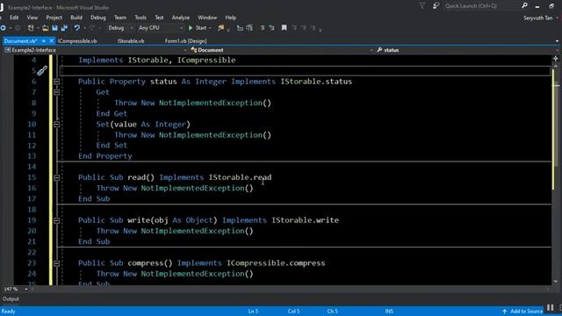Click the Start button label
The width and height of the screenshot is (562, 316).
pos(201,27)
